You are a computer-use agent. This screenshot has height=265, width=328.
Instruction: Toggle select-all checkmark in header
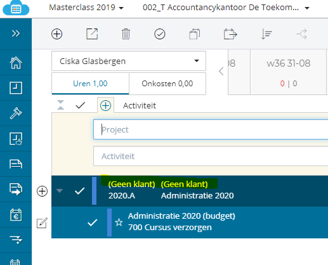pos(81,105)
